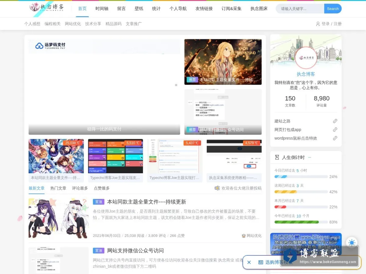The width and height of the screenshot is (366, 274).
Task: Open the recommended 本站同款主题全量文件 banner
Action: (x=223, y=62)
